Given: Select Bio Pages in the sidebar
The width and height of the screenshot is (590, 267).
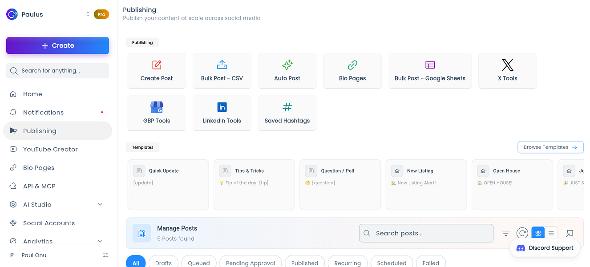Looking at the screenshot, I should 58,168.
